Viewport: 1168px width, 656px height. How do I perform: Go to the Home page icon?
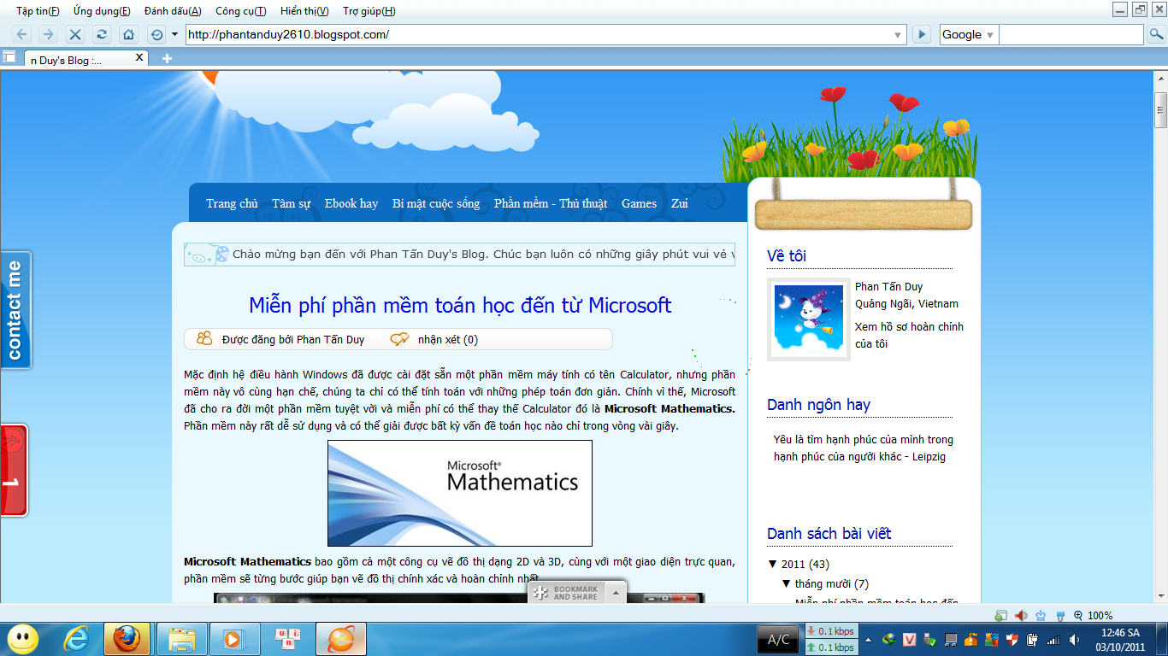pyautogui.click(x=128, y=34)
